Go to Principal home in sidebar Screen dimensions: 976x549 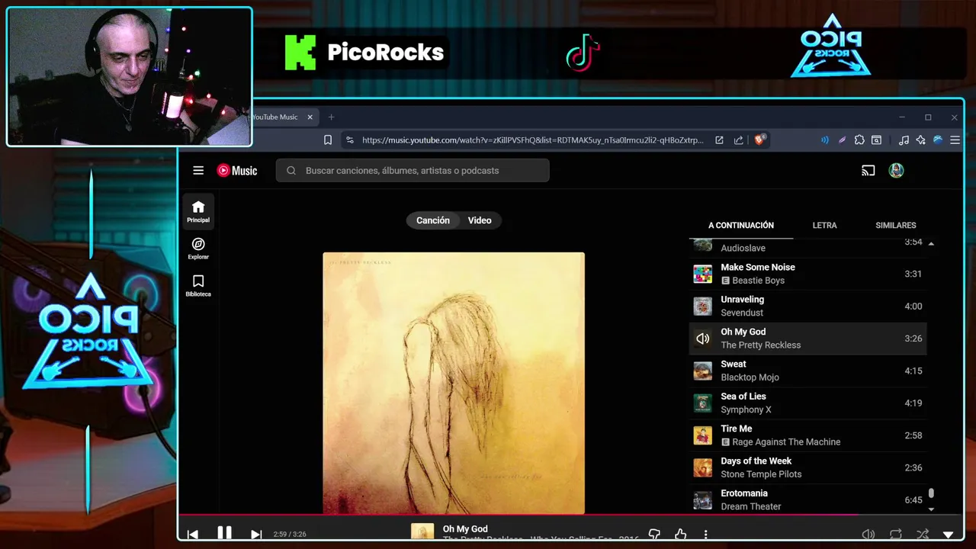coord(198,212)
